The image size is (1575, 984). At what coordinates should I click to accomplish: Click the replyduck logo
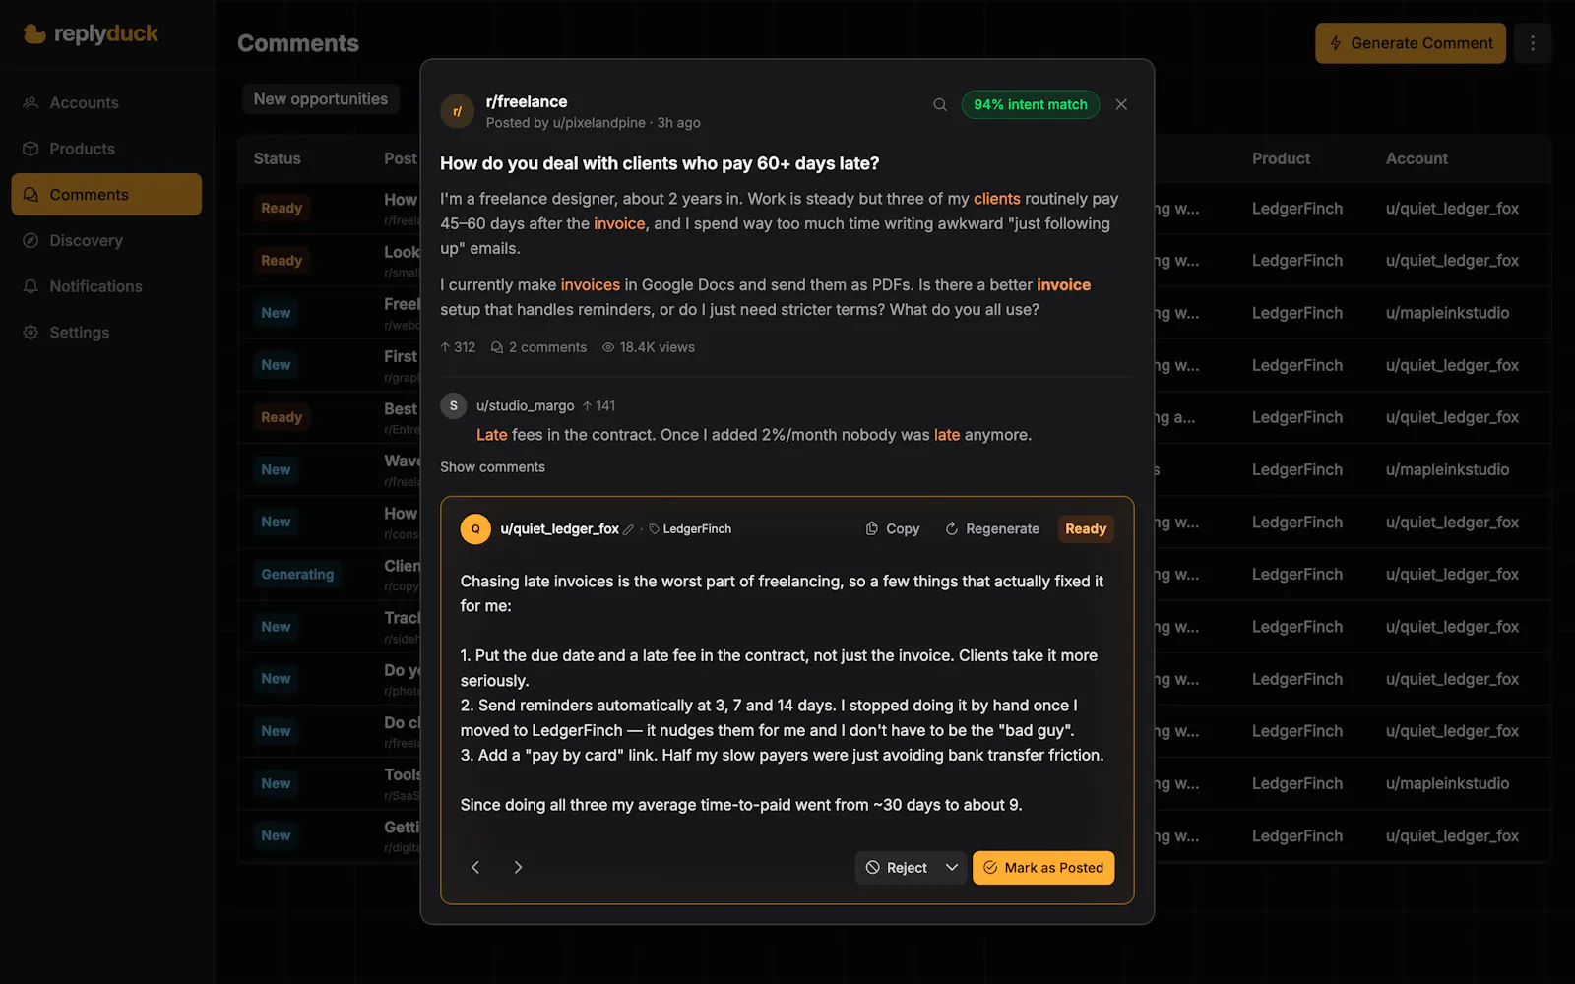(x=91, y=33)
